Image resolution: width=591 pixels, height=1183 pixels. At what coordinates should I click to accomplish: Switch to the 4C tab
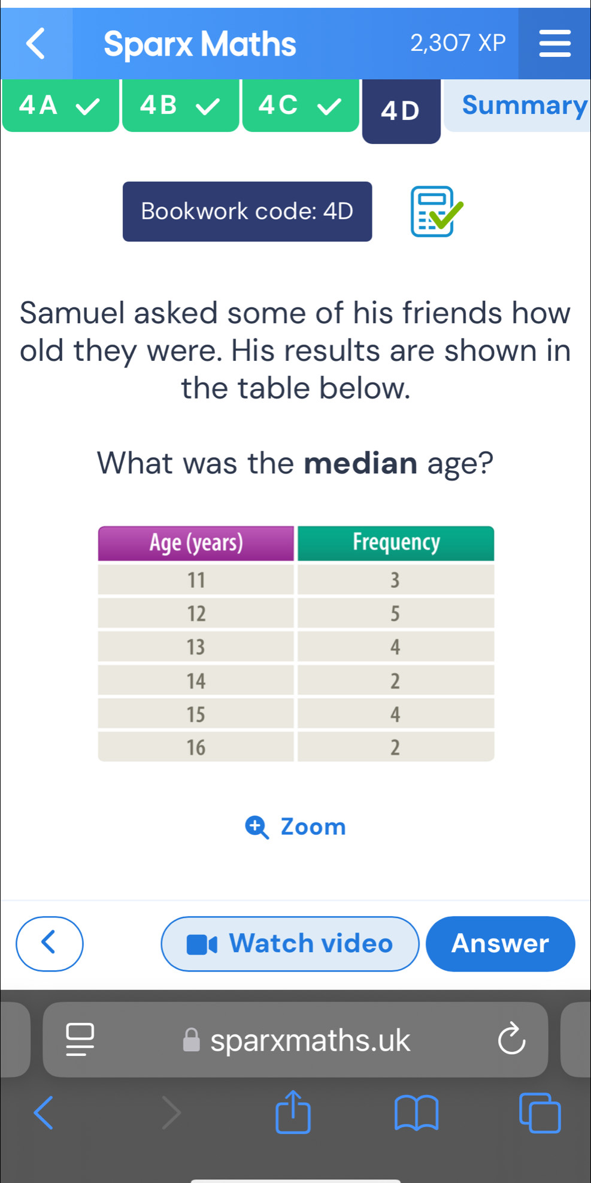(301, 105)
